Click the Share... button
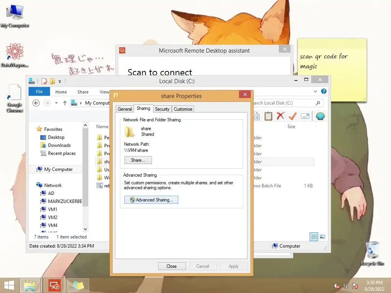 pos(138,160)
